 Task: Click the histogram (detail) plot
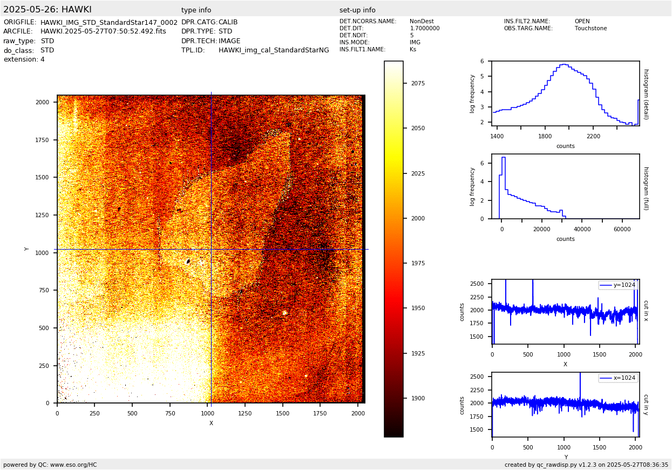[565, 93]
